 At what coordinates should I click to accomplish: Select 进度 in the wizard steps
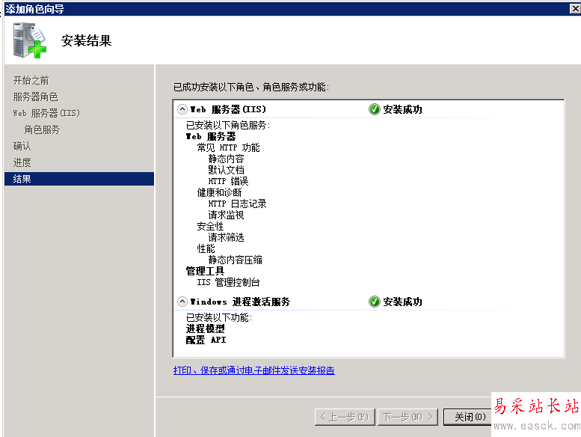22,162
